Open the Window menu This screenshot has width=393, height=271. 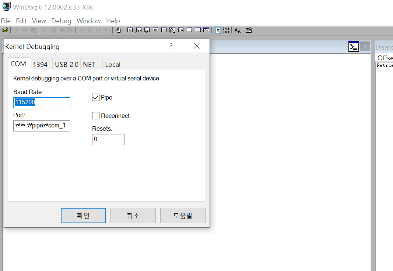point(89,21)
